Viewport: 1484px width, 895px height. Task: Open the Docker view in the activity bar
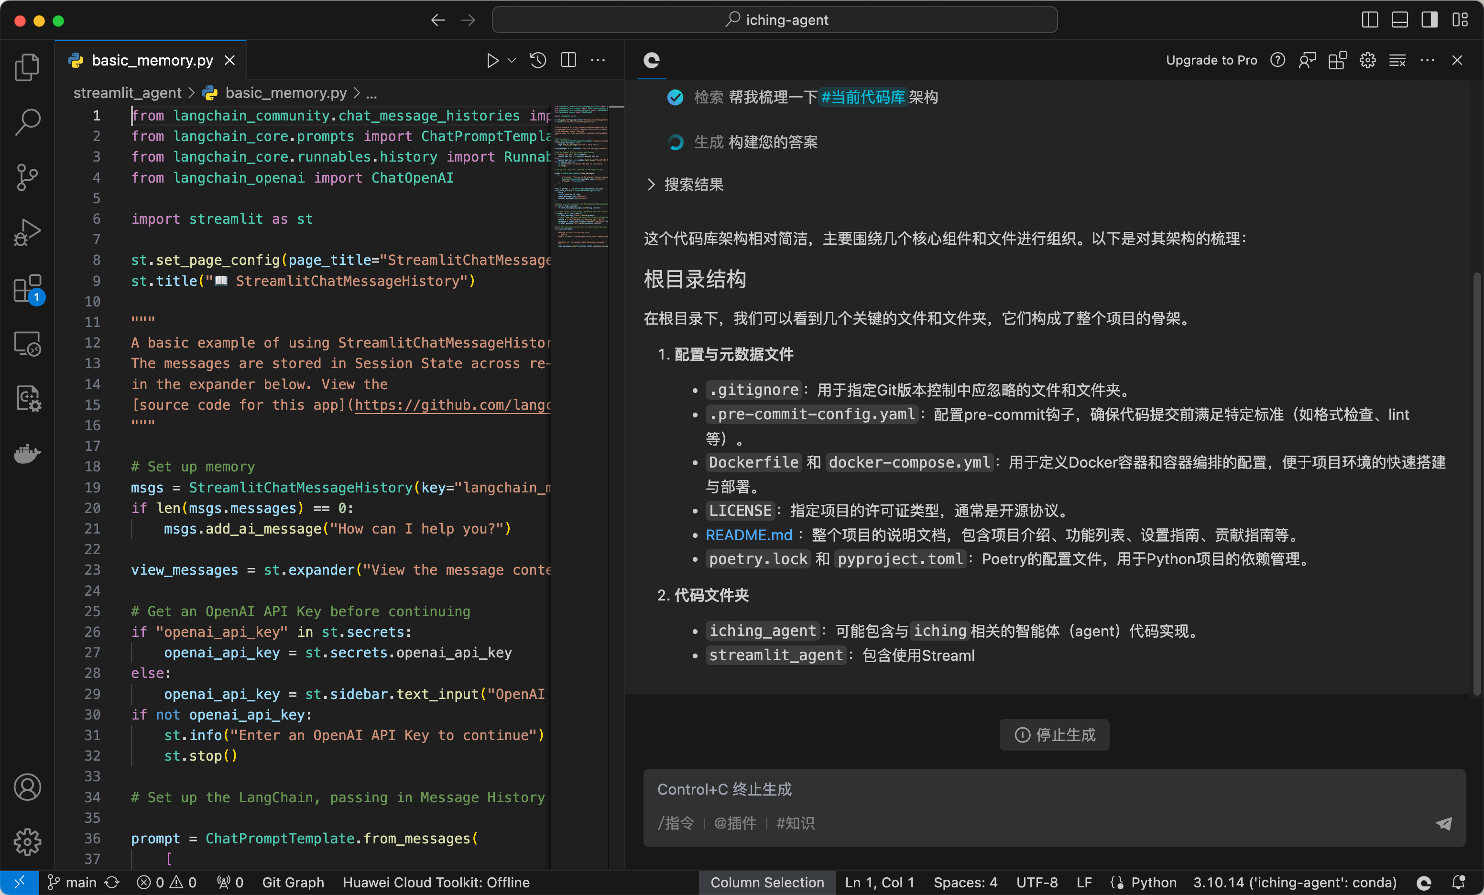27,454
